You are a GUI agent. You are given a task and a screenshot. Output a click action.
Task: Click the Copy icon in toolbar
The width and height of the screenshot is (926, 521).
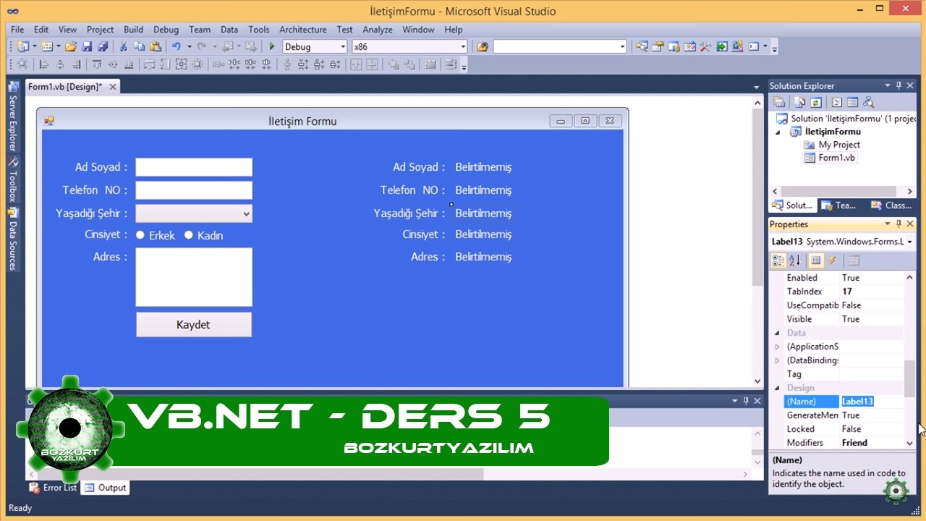coord(139,47)
